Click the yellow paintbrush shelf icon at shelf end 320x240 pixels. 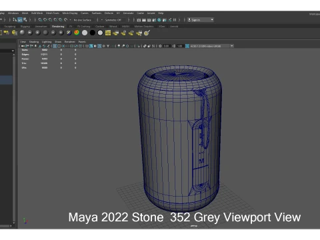147,33
